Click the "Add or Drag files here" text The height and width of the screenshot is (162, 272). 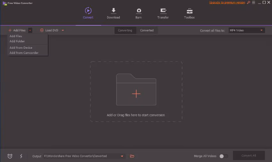tap(136, 115)
